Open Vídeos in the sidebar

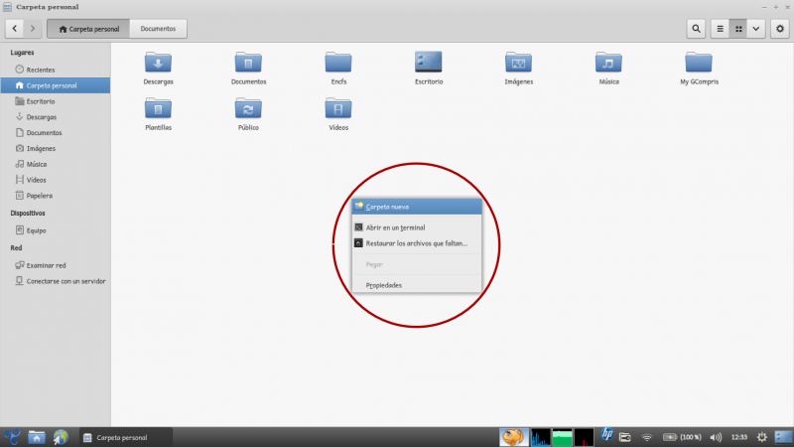pos(56,180)
